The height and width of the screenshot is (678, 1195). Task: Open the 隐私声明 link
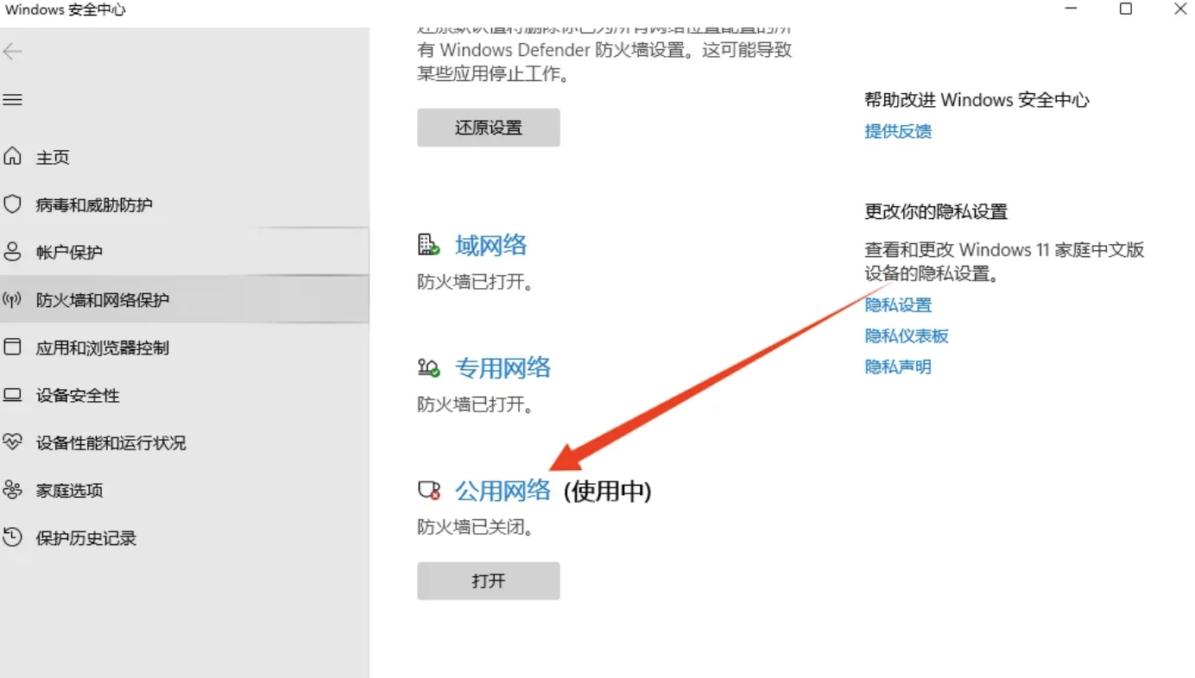898,367
